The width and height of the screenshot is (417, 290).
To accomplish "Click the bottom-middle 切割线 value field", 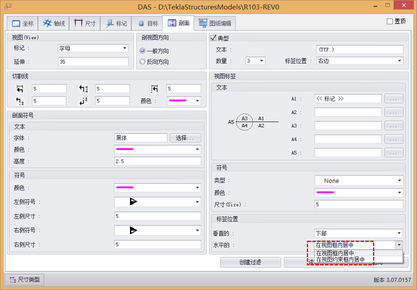I will 113,101.
